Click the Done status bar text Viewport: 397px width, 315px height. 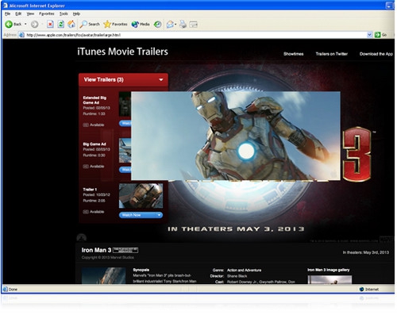tap(13, 290)
